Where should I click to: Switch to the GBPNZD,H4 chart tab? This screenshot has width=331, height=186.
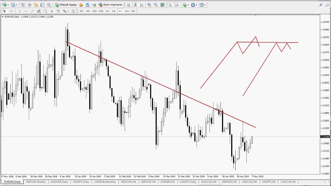tap(229, 182)
